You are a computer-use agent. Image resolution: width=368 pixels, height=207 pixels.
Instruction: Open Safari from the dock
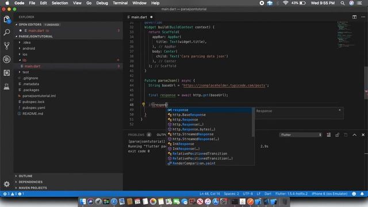click(x=114, y=202)
